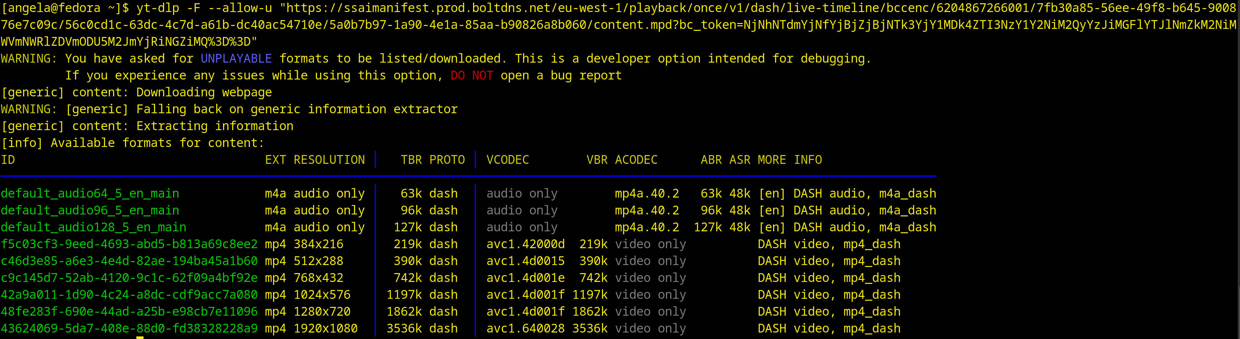Click the VCODEC column header

(x=507, y=160)
